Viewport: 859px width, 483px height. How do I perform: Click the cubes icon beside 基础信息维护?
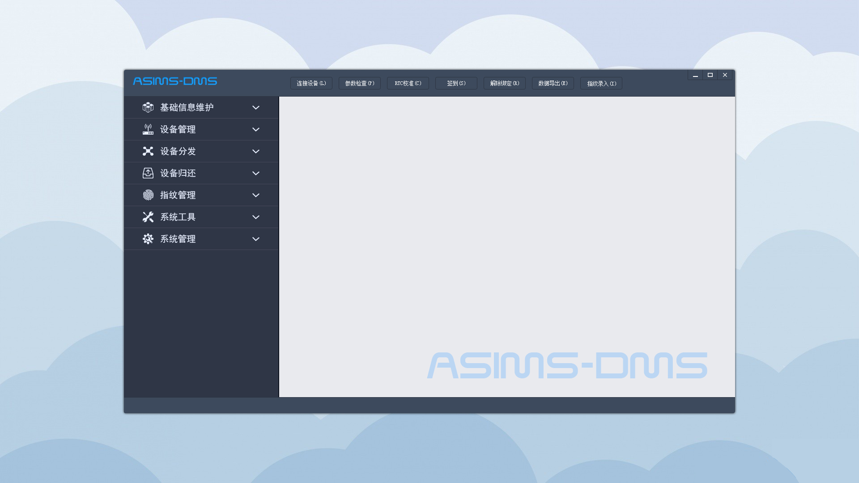point(148,107)
